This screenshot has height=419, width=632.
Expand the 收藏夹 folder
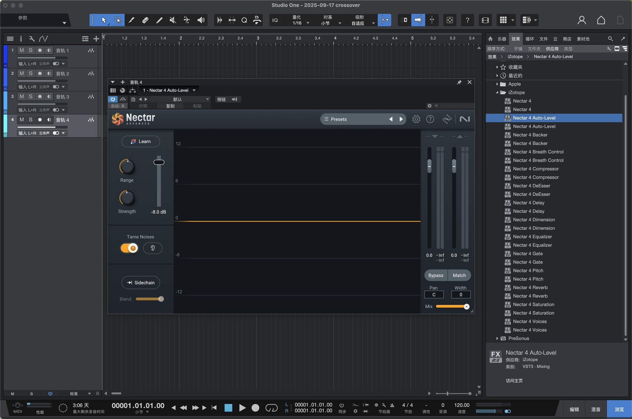pyautogui.click(x=497, y=67)
